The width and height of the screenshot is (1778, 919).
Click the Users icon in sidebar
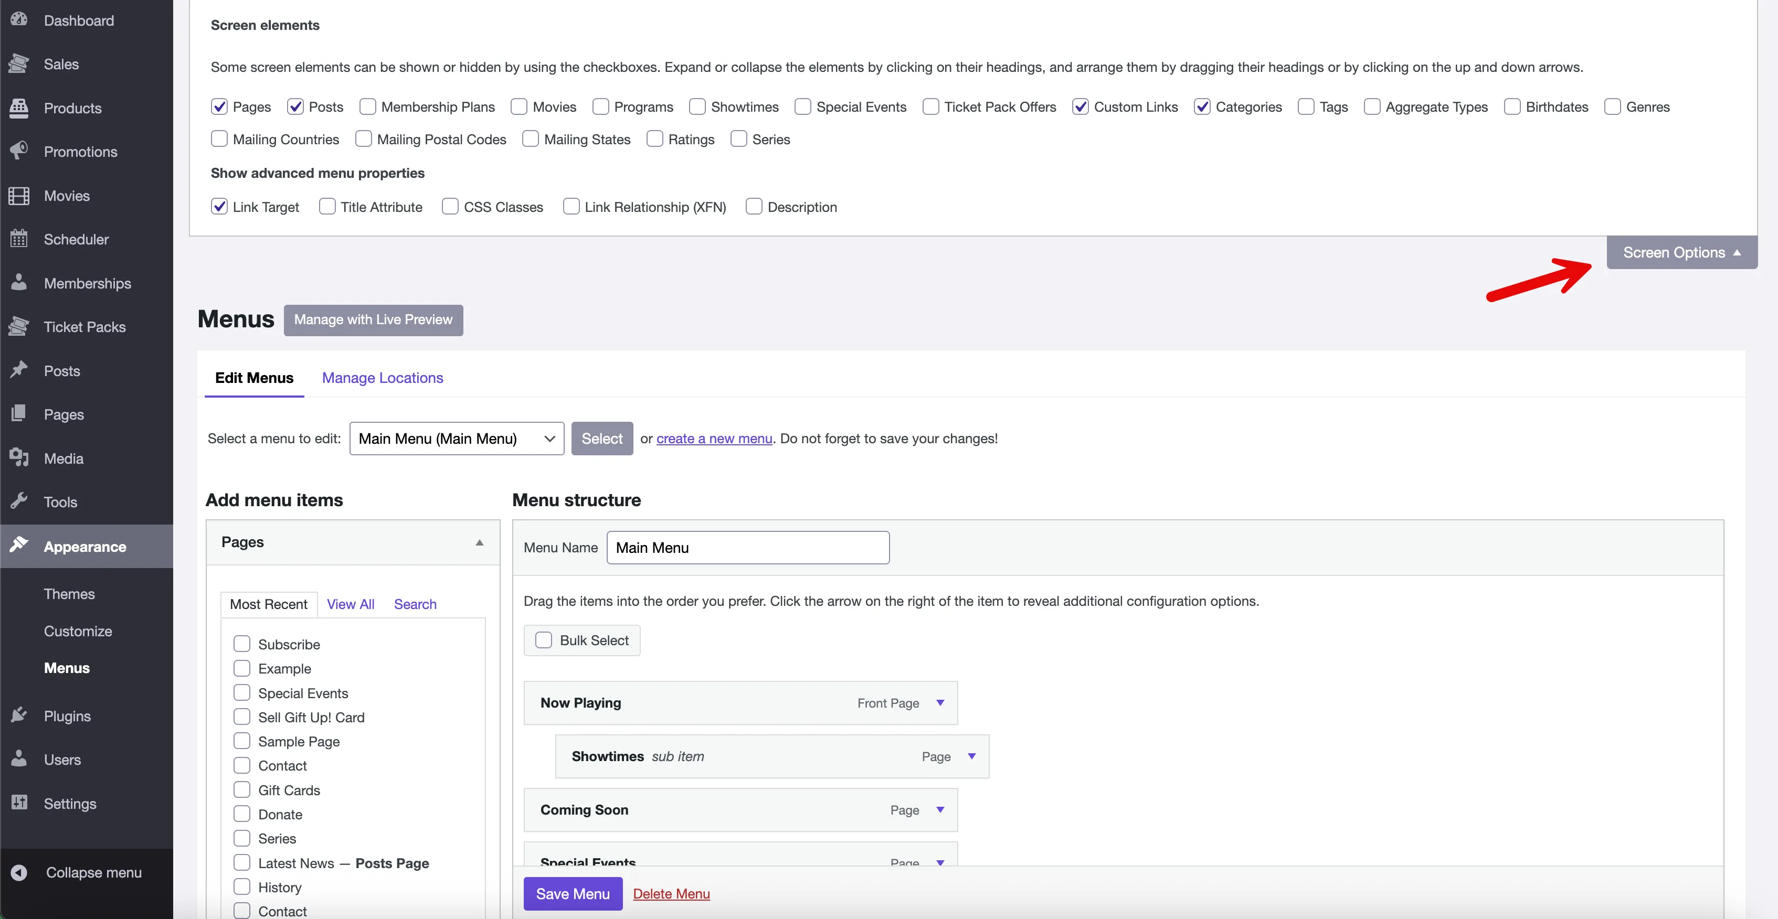tap(19, 759)
